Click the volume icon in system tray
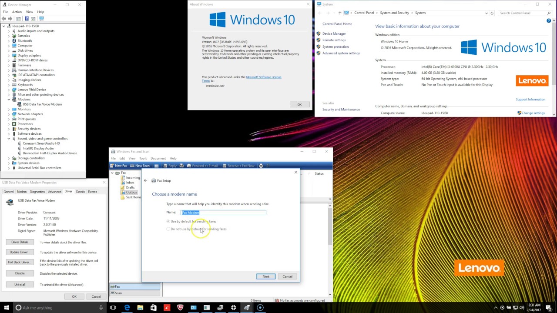557x313 pixels. tap(521, 307)
